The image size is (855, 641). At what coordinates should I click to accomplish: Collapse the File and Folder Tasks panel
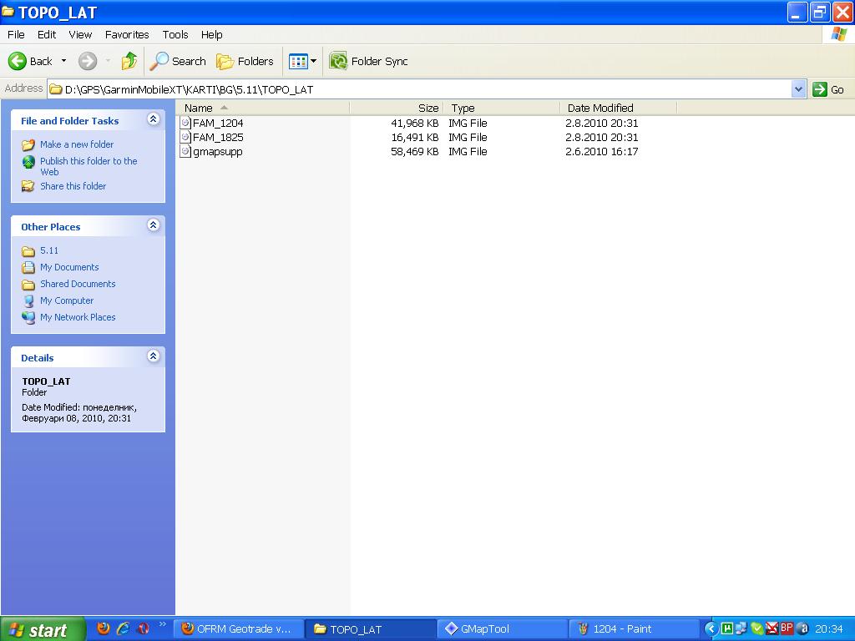coord(153,120)
